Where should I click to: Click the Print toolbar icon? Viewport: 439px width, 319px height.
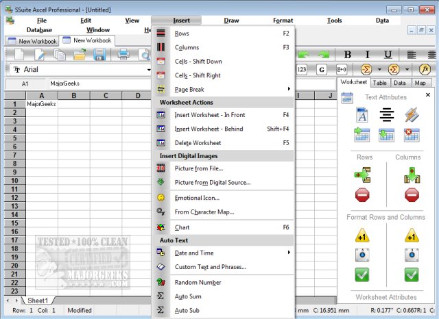point(123,55)
